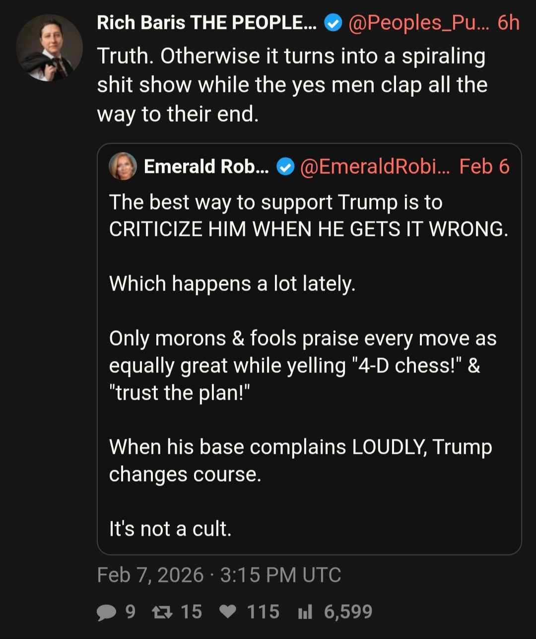Image resolution: width=536 pixels, height=639 pixels.
Task: Click the like count of 115
Action: [x=263, y=612]
